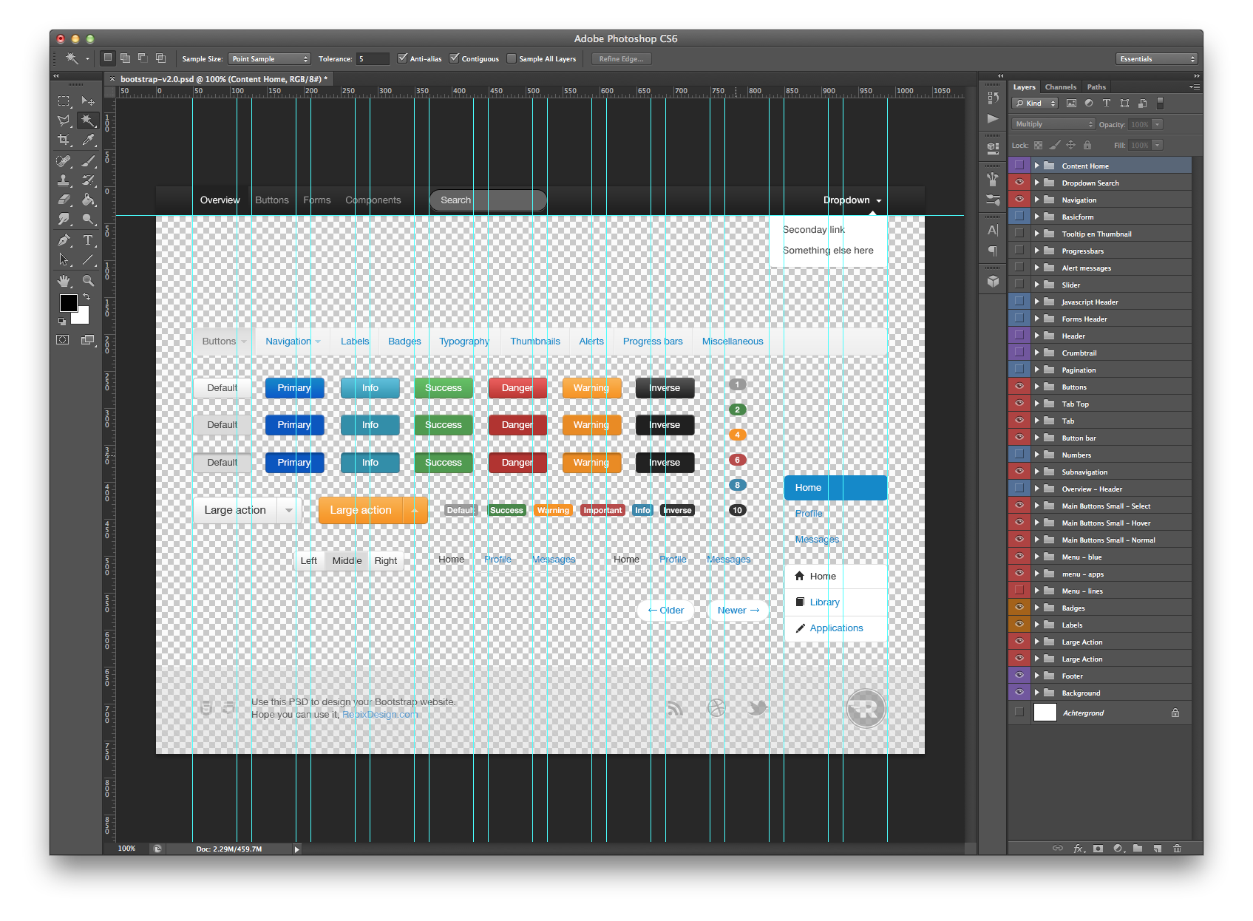
Task: Select the Smudge tool
Action: click(x=64, y=219)
